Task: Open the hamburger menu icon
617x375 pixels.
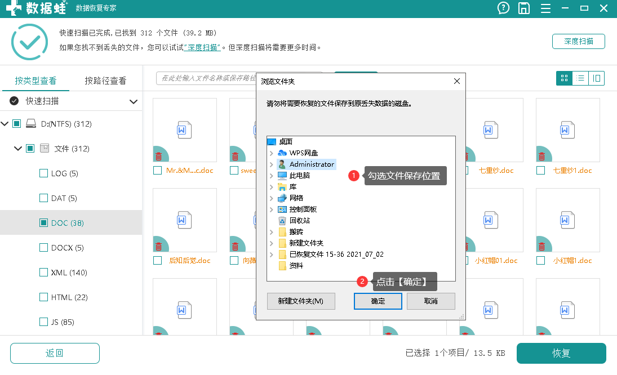Action: point(545,8)
